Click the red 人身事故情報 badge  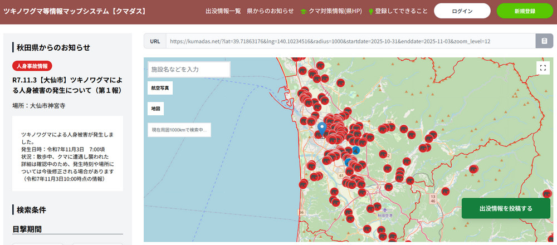[x=32, y=66]
